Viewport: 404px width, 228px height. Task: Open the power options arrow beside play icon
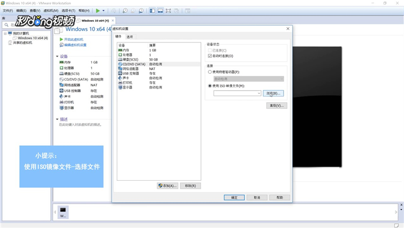(x=104, y=11)
